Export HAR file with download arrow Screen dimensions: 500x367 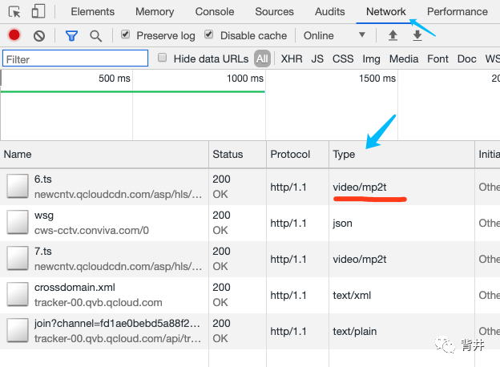point(417,35)
